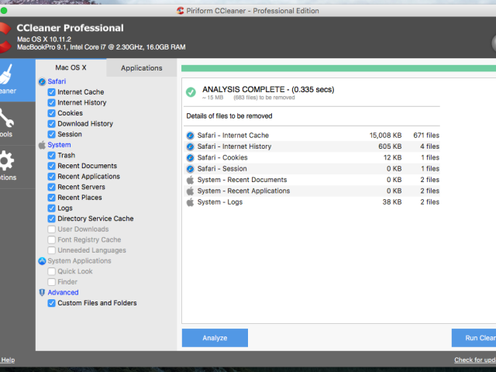Toggle Recent Documents checkbox
Screen dimensions: 496x372
tap(52, 166)
